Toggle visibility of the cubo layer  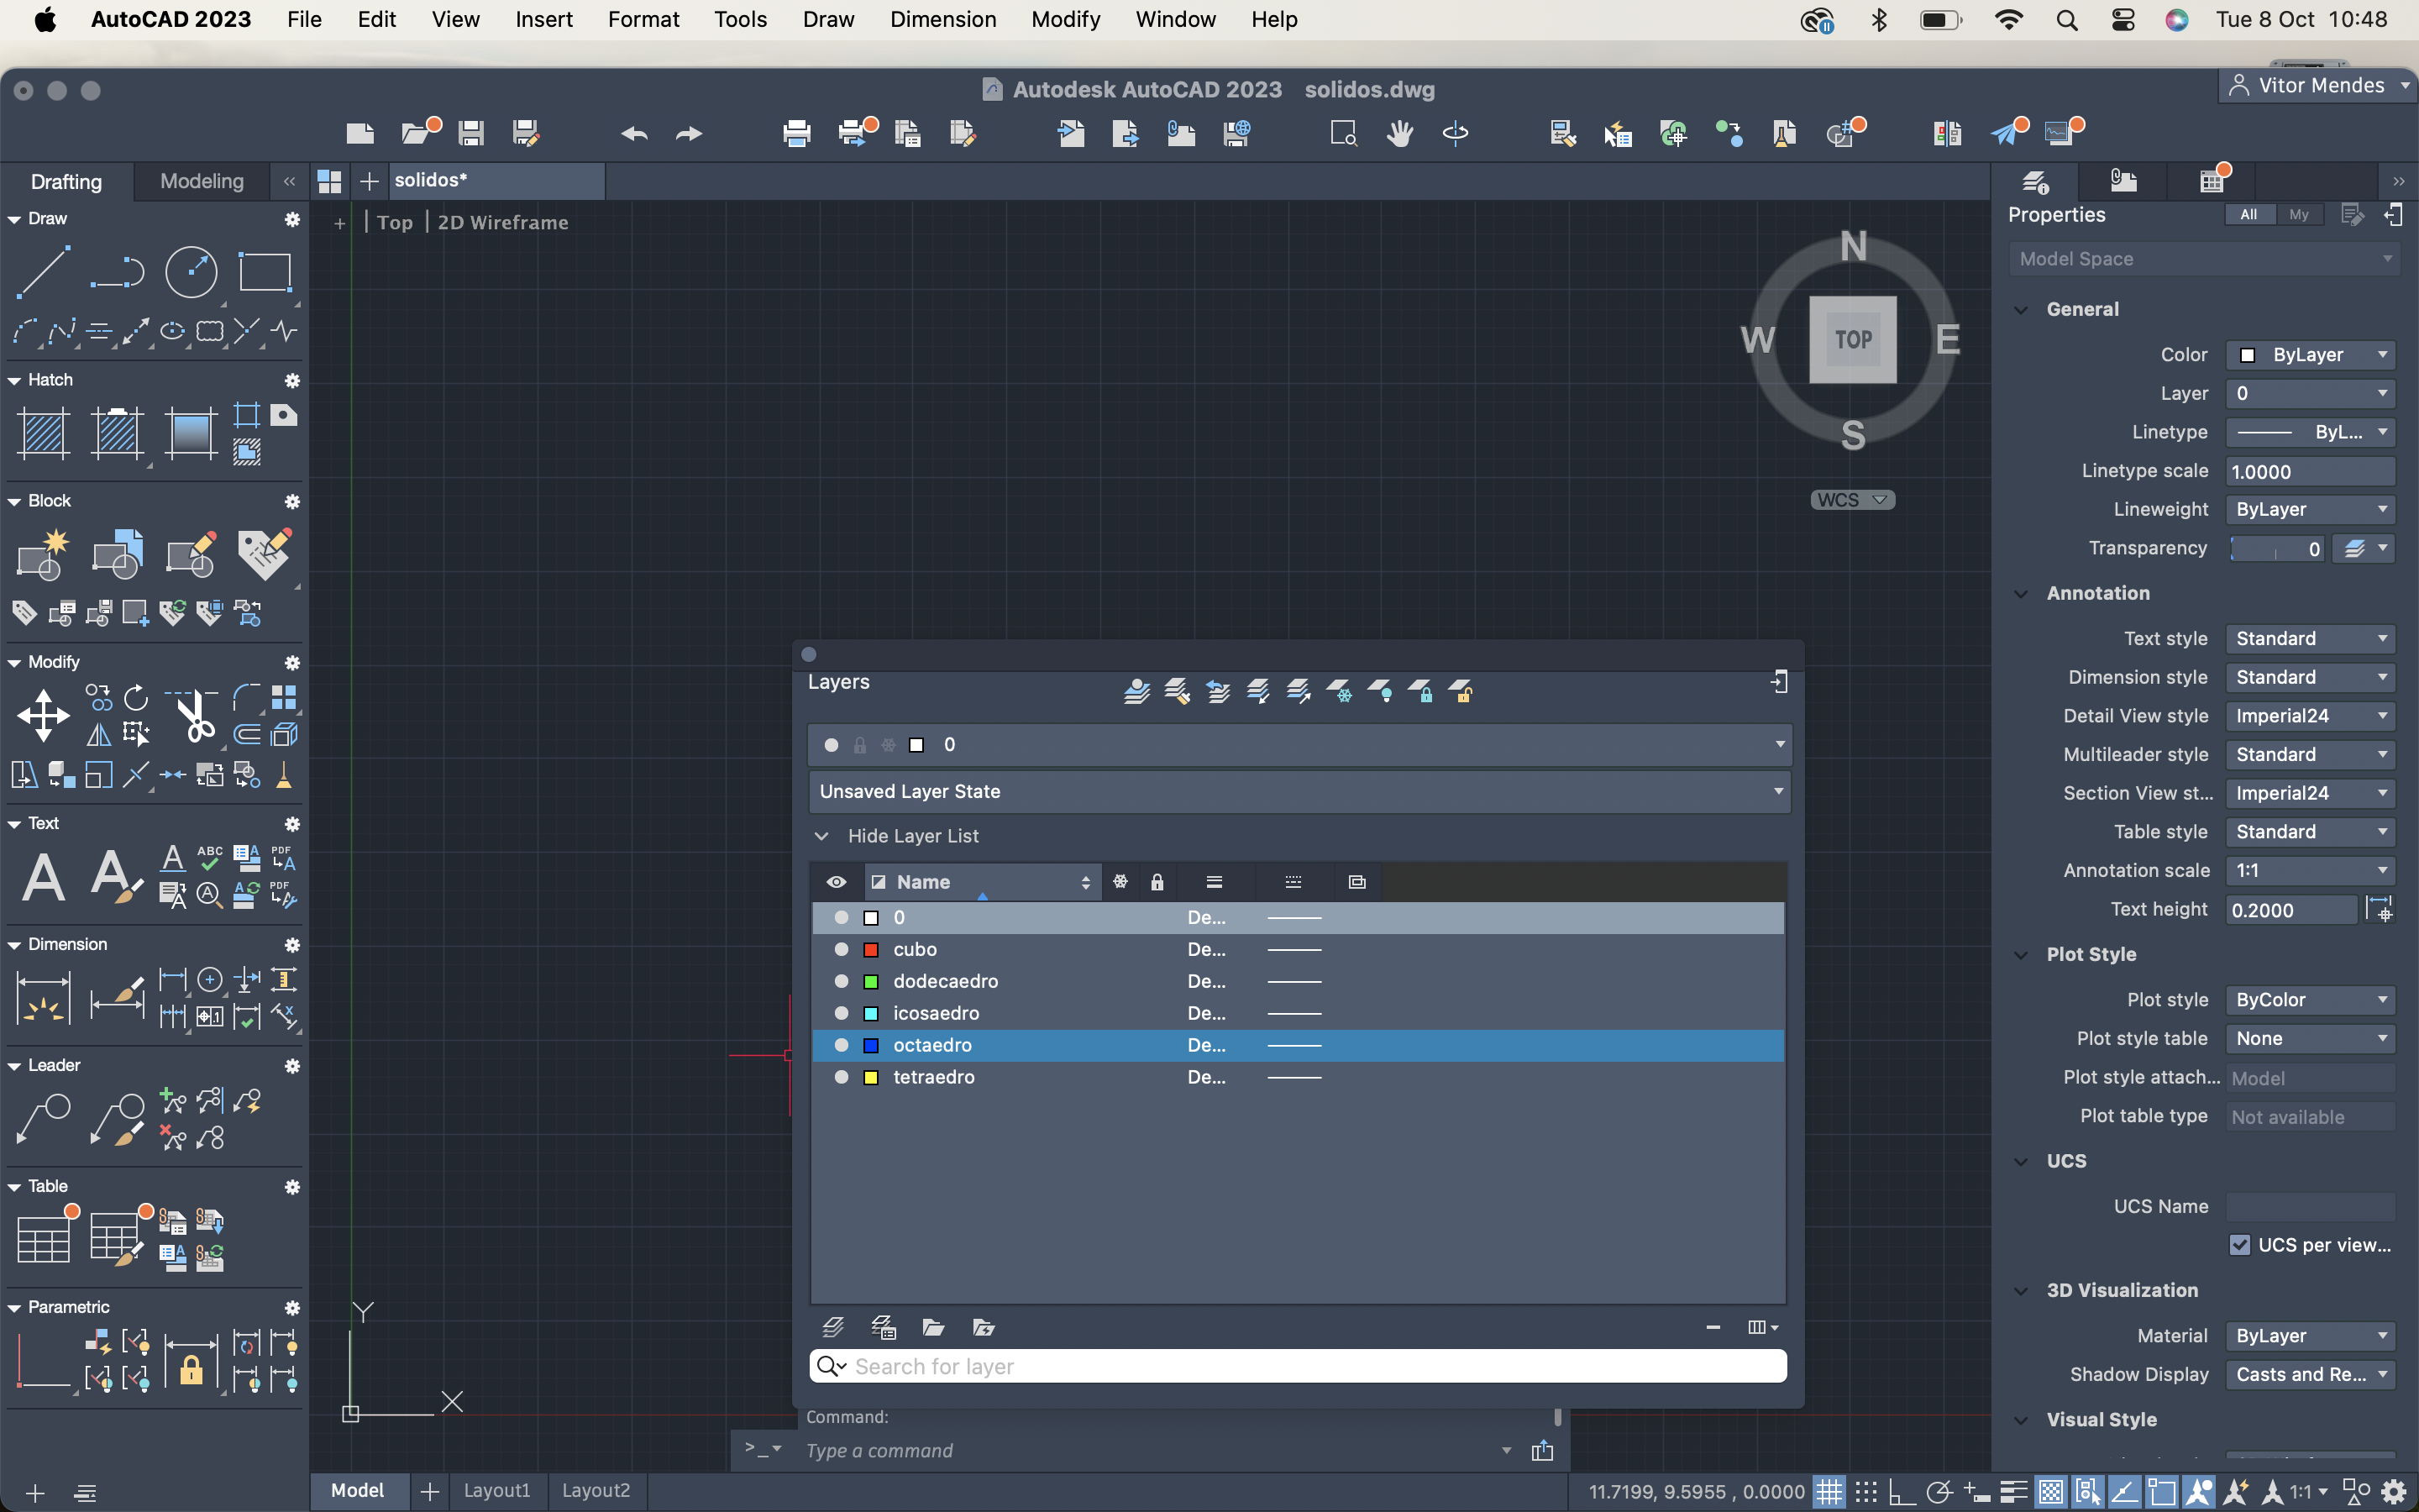pos(842,949)
